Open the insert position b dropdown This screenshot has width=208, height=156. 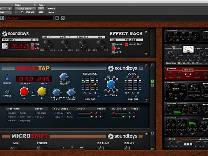coord(10,9)
